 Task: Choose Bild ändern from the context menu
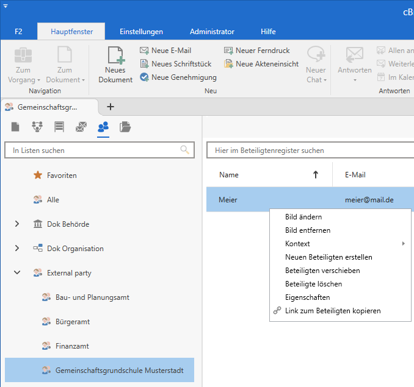340,217
